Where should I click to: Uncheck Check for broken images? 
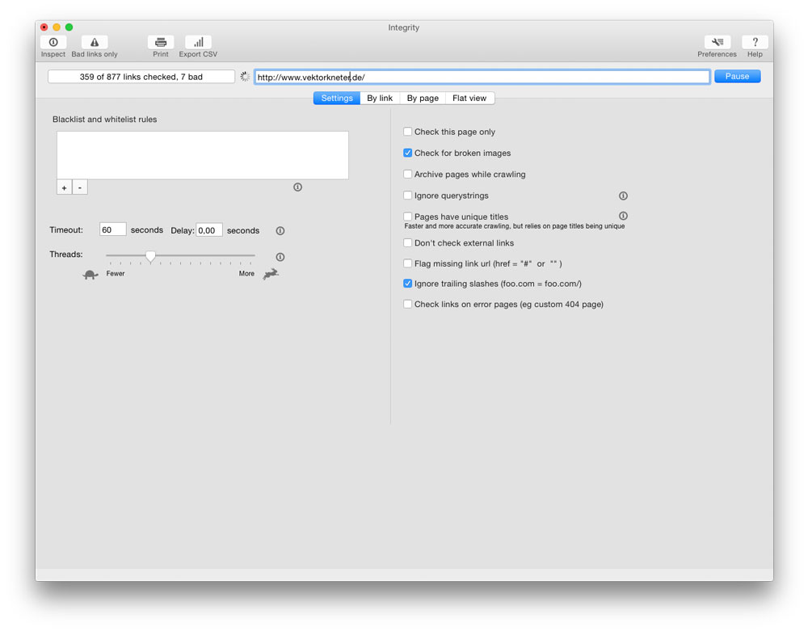click(407, 153)
